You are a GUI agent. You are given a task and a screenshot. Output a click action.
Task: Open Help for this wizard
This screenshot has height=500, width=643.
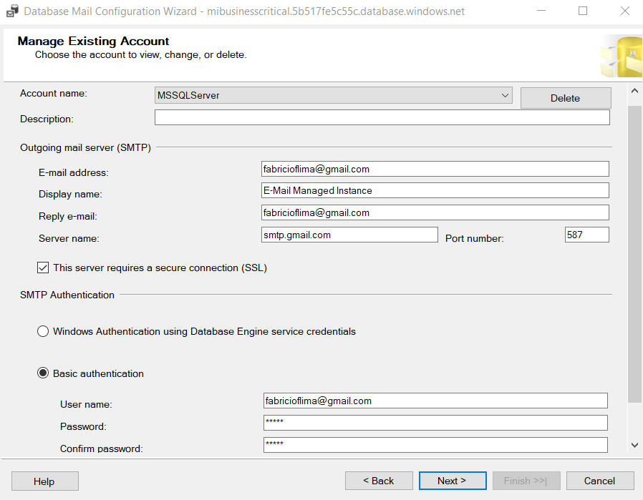(x=44, y=481)
